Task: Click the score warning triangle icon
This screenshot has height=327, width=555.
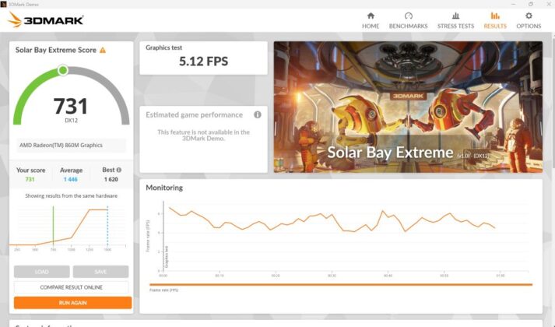Action: [x=103, y=50]
